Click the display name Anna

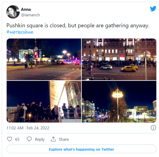(x=26, y=9)
